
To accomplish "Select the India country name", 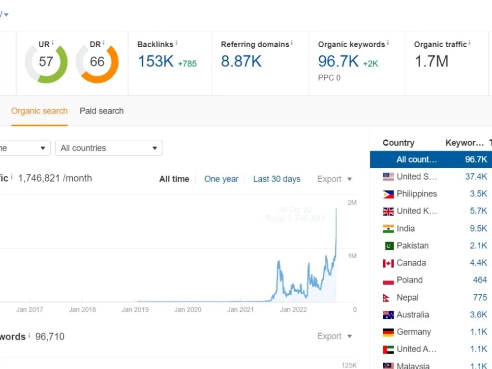I will coord(406,228).
